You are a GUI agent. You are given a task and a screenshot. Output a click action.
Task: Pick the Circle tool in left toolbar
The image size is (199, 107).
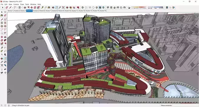coord(2,26)
